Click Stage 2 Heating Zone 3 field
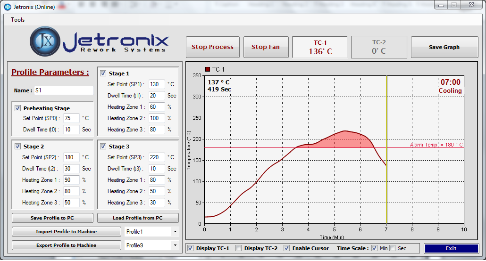Screen dimensions: 486x261 point(71,203)
